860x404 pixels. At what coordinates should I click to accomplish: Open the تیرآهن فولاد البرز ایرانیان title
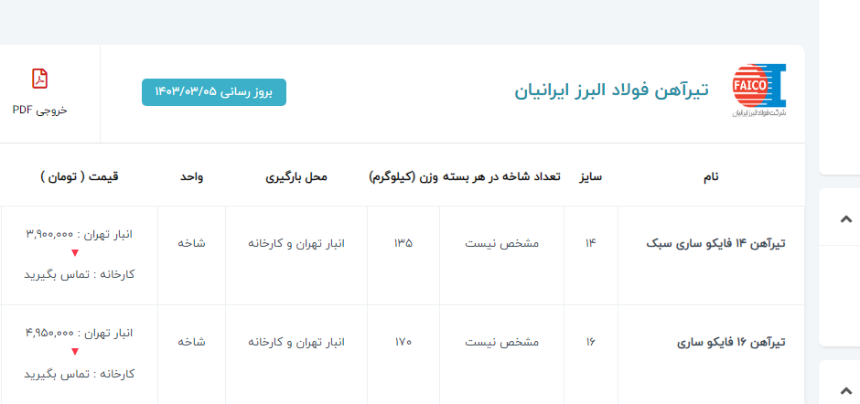(x=611, y=91)
